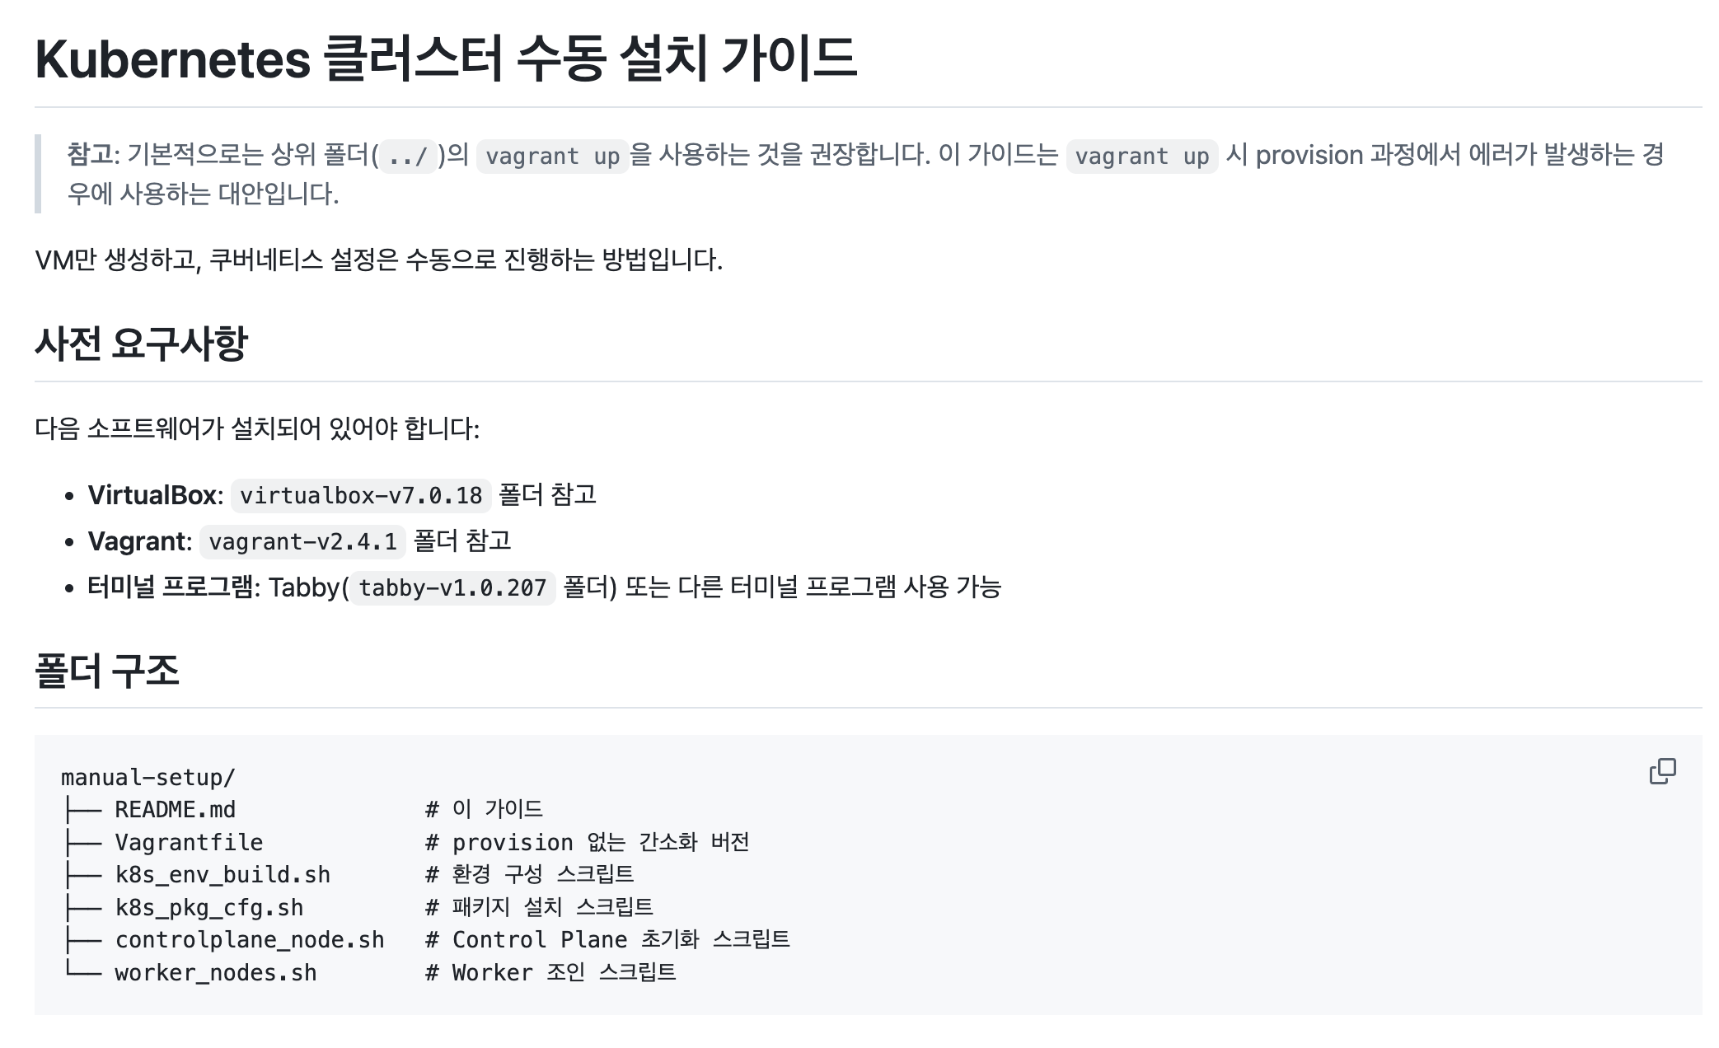Image resolution: width=1719 pixels, height=1048 pixels.
Task: Select k8s_pkg_cfg.sh in the folder tree
Action: (x=209, y=907)
